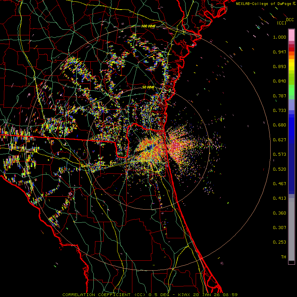Click the 50 NMI range ring label
The height and width of the screenshot is (297, 297).
(148, 87)
